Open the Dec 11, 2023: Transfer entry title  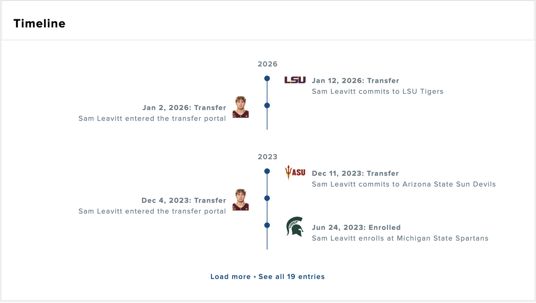coord(355,173)
